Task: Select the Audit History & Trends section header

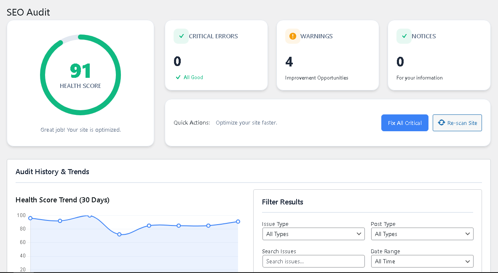Action: click(x=52, y=172)
